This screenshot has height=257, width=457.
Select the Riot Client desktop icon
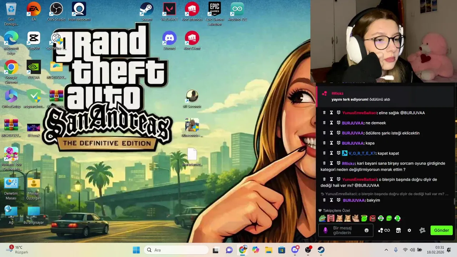[192, 41]
